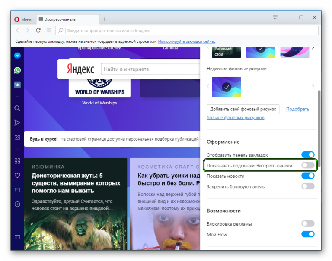This screenshot has height=261, width=332.
Task: Select the Рабочий стол wallpaper thumbnail
Action: [227, 52]
